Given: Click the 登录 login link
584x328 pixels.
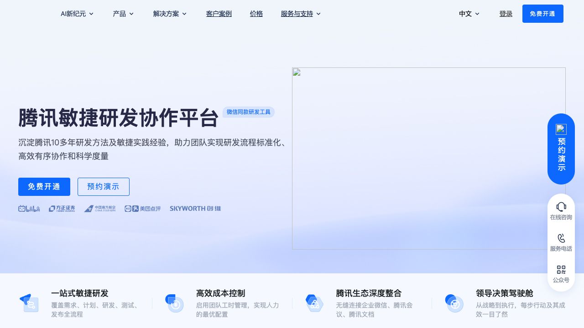Looking at the screenshot, I should click(506, 14).
